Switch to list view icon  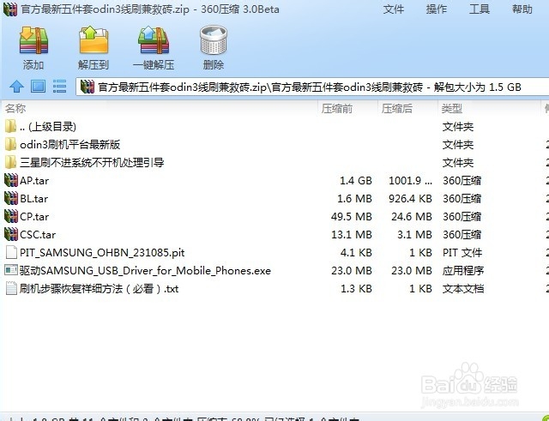point(59,86)
